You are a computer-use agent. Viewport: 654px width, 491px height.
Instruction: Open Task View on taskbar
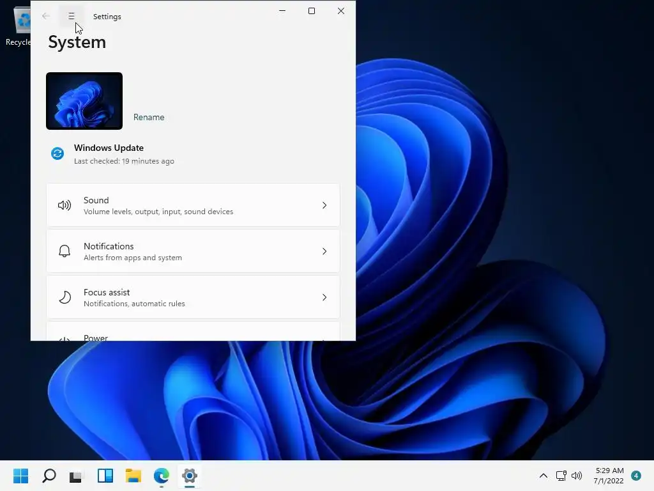pos(77,476)
